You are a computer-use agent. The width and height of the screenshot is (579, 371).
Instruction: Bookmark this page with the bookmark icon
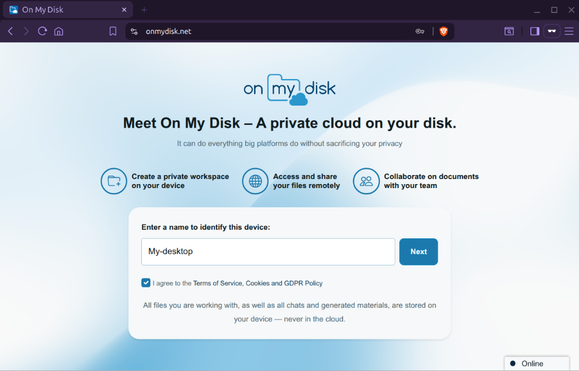coord(113,32)
